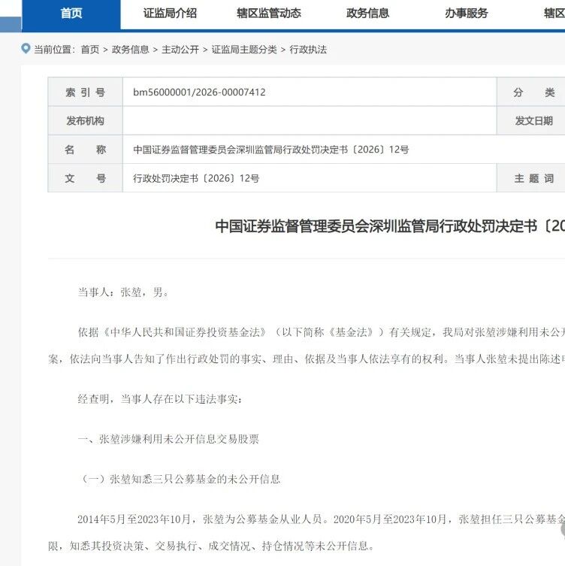Click the line 当事人：张堃，男。
The width and height of the screenshot is (565, 566).
coord(123,292)
